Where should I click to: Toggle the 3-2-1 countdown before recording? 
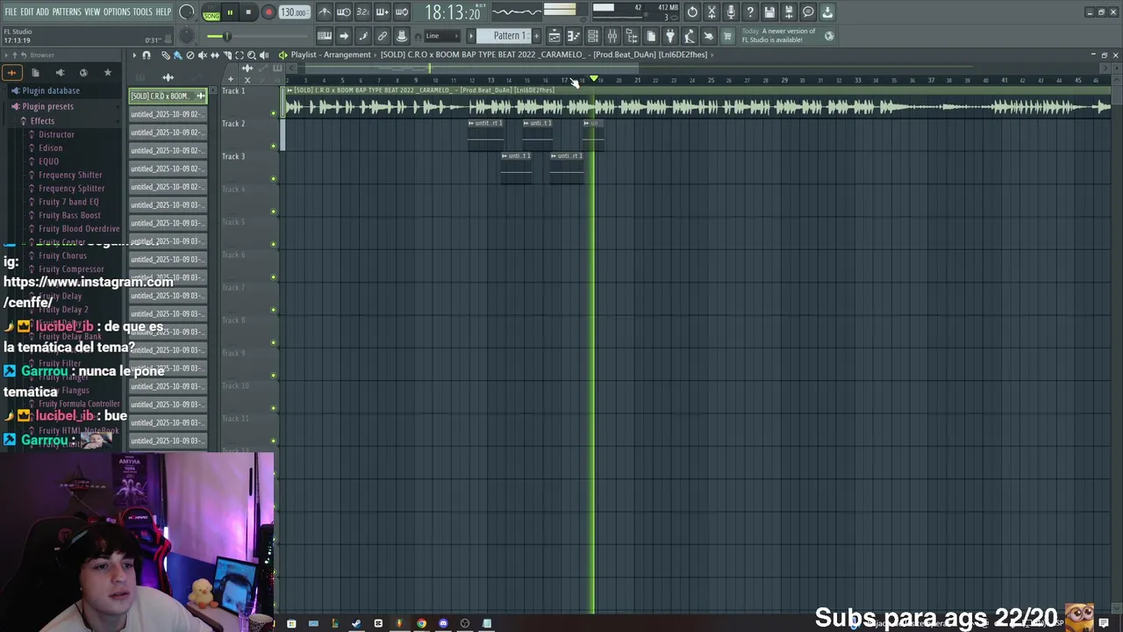tap(363, 12)
